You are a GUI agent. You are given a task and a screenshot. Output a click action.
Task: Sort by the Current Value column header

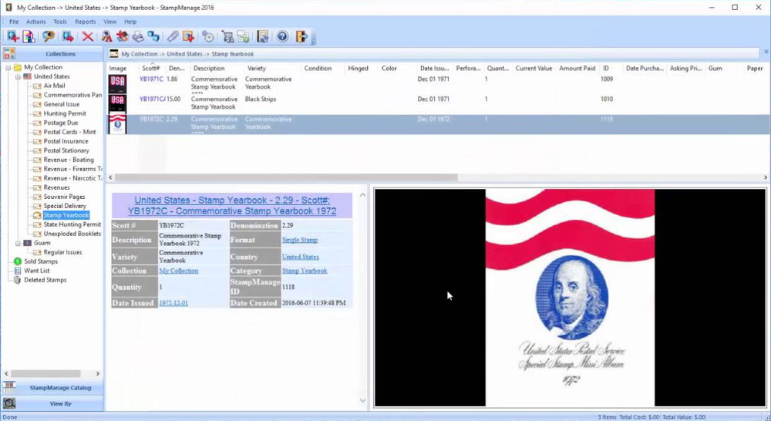pos(534,69)
